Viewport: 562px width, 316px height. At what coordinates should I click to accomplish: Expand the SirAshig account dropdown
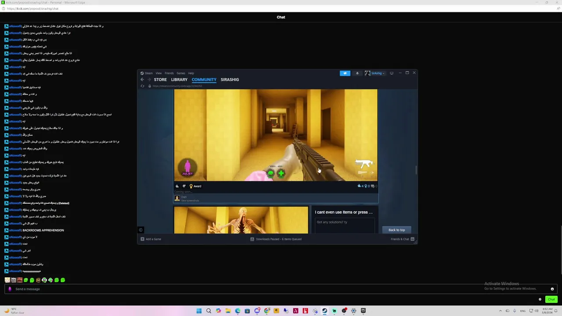[376, 73]
